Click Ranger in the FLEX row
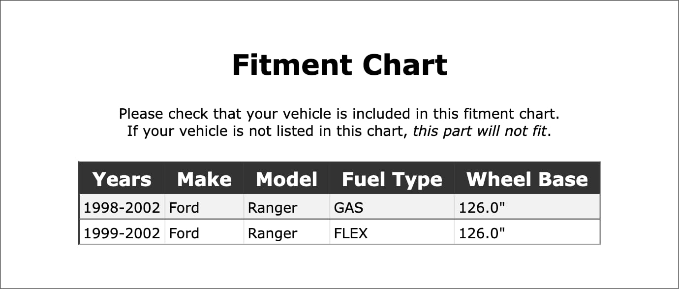The width and height of the screenshot is (679, 289). [x=272, y=233]
